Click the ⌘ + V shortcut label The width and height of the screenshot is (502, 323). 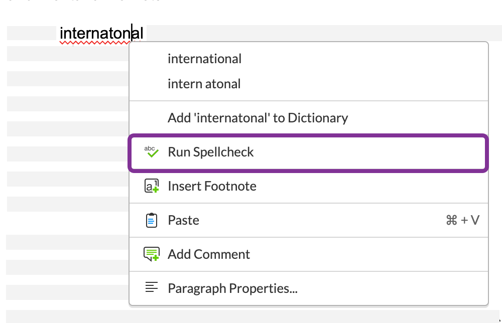coord(463,220)
